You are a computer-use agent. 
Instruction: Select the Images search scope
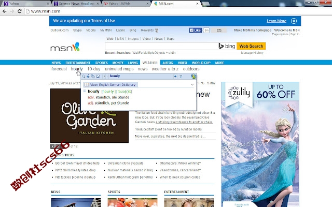tap(133, 39)
